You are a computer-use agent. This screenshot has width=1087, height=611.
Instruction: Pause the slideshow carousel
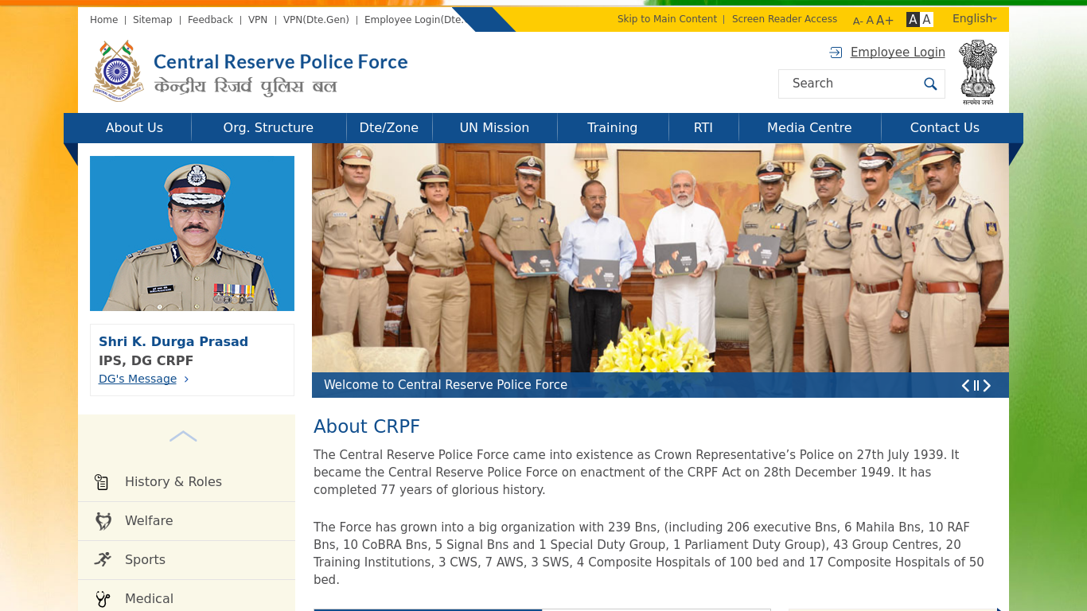976,386
